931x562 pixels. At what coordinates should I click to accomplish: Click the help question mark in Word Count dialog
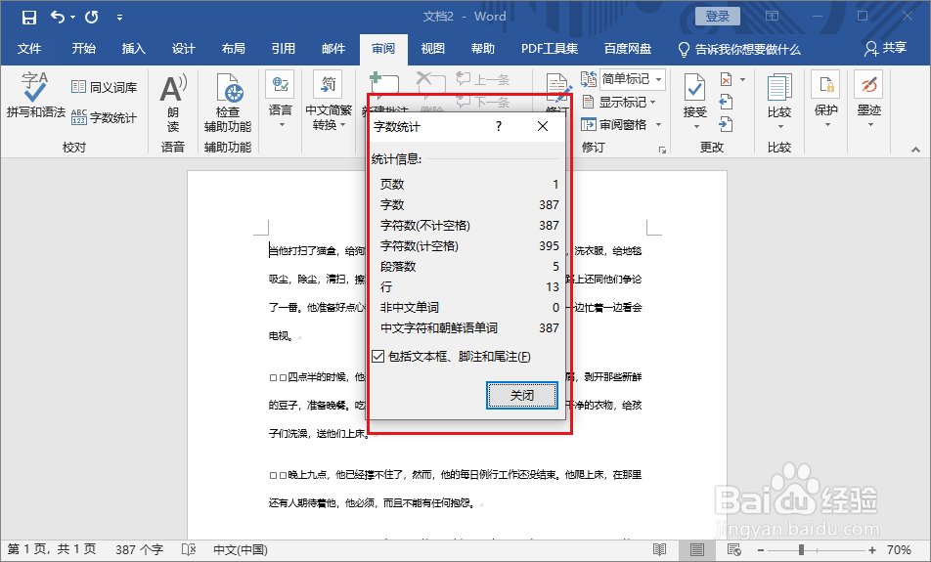pos(499,126)
